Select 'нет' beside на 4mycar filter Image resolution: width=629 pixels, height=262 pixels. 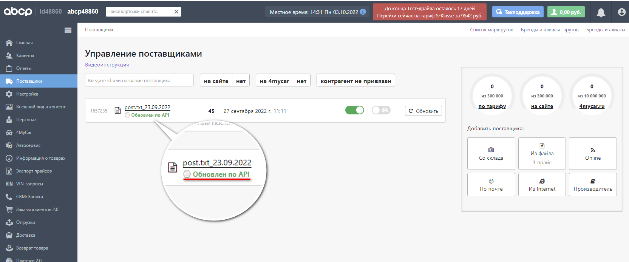click(302, 80)
